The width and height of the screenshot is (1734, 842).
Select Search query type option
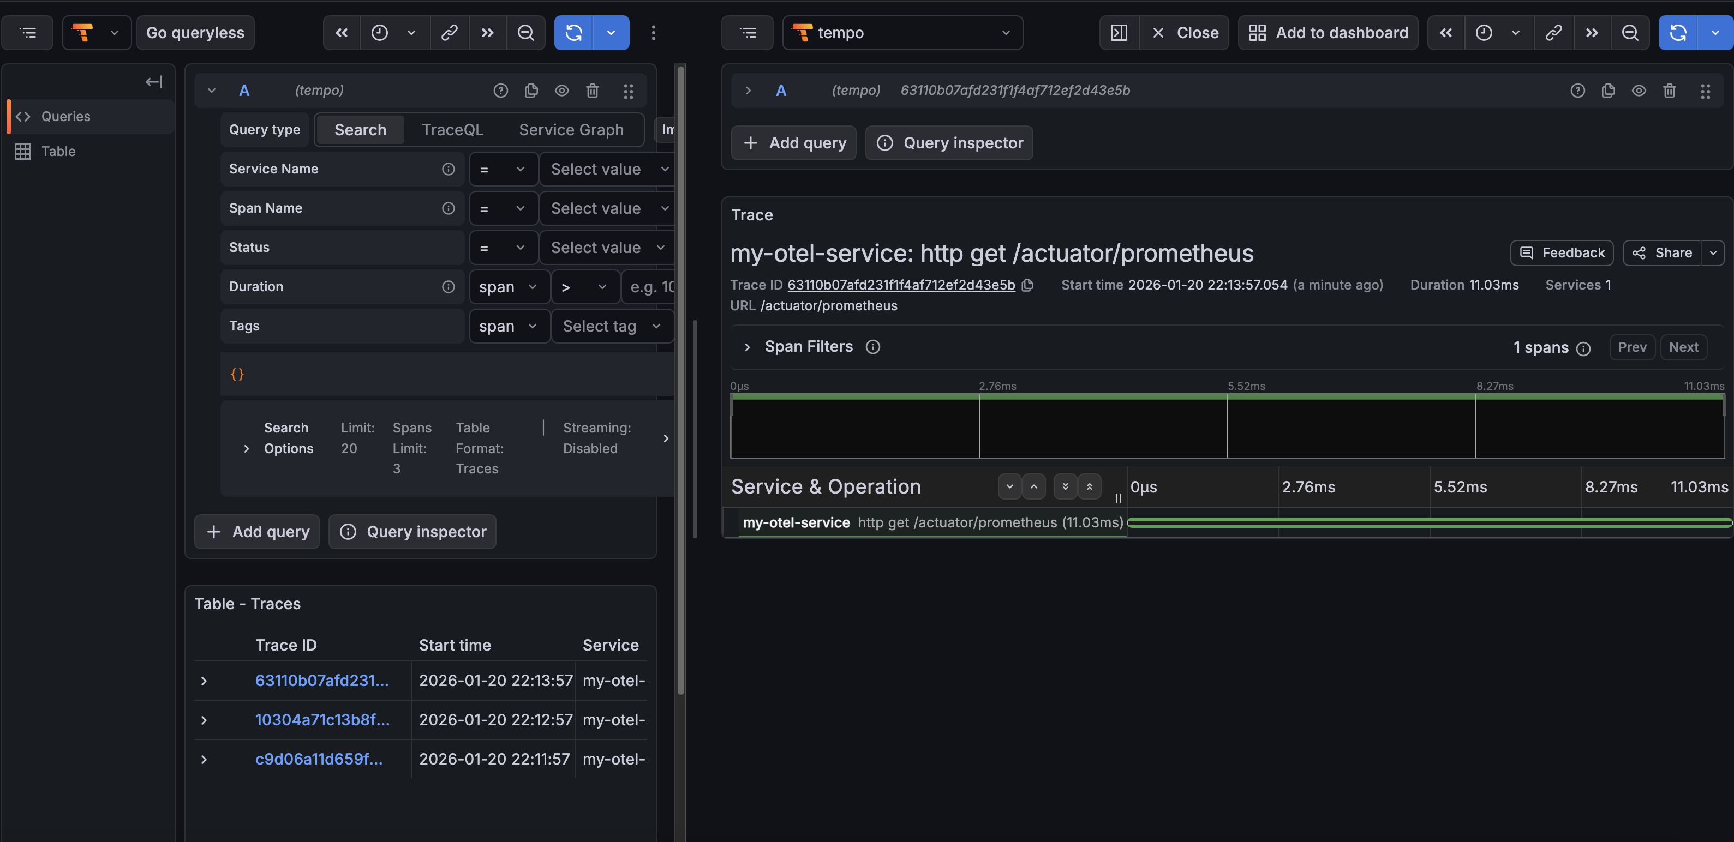point(360,130)
